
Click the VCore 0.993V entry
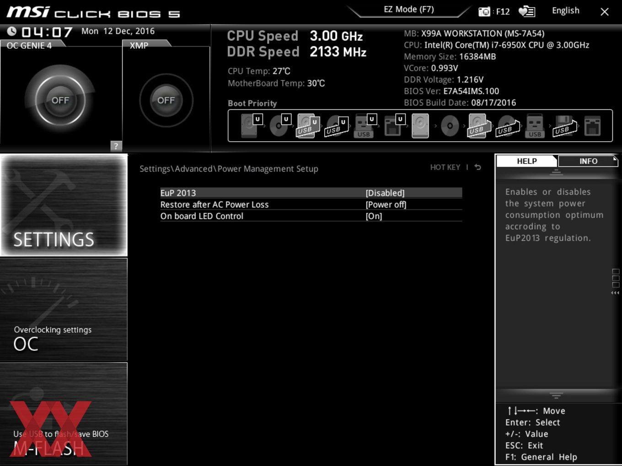(x=431, y=68)
